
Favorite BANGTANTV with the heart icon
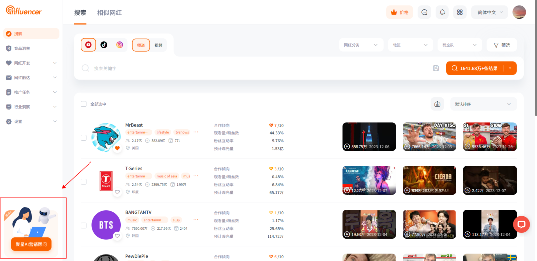click(x=117, y=236)
